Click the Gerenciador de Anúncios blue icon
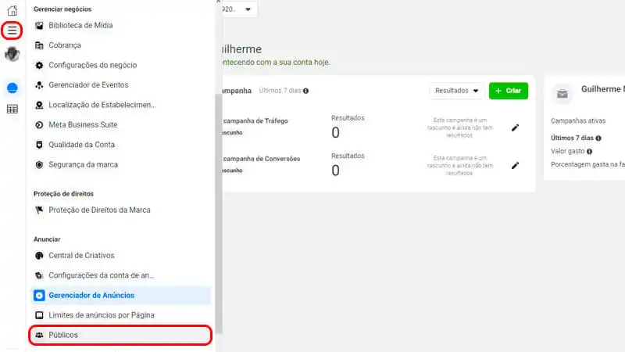This screenshot has height=352, width=625. coord(39,296)
